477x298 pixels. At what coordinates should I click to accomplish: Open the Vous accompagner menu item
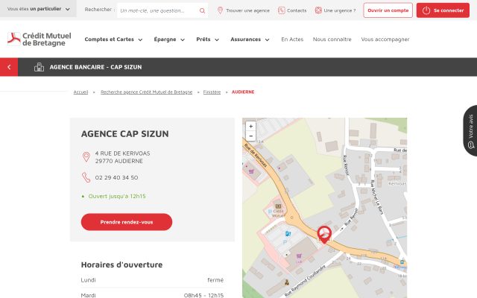click(x=385, y=39)
